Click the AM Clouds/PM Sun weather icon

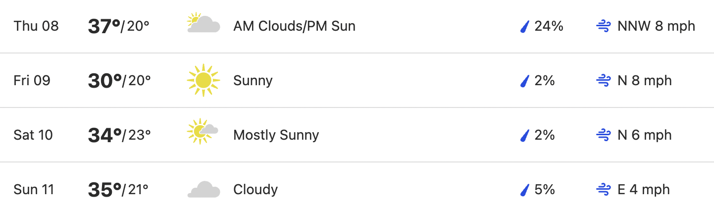point(204,23)
